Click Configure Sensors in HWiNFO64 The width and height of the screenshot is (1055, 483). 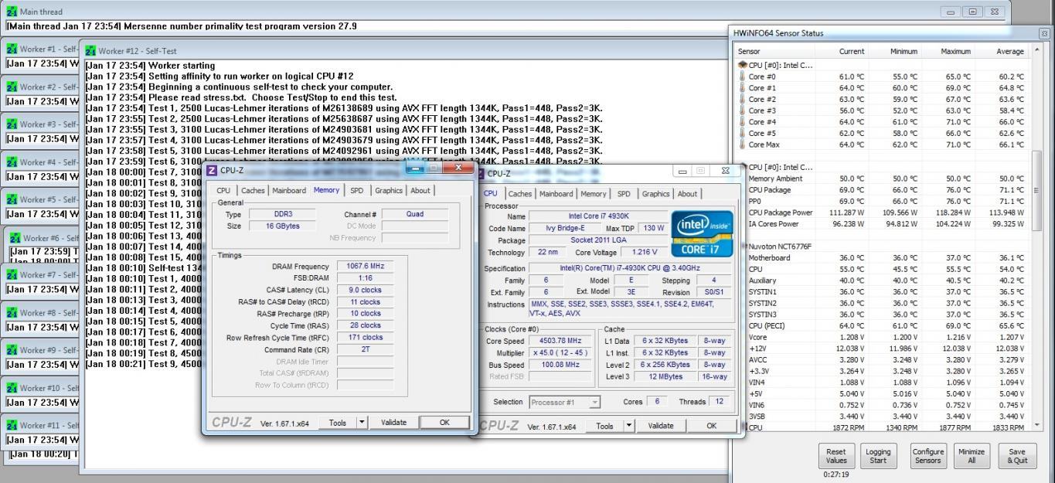[x=928, y=456]
